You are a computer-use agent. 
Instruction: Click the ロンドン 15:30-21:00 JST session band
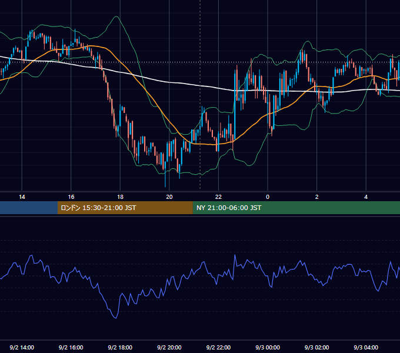click(x=125, y=208)
